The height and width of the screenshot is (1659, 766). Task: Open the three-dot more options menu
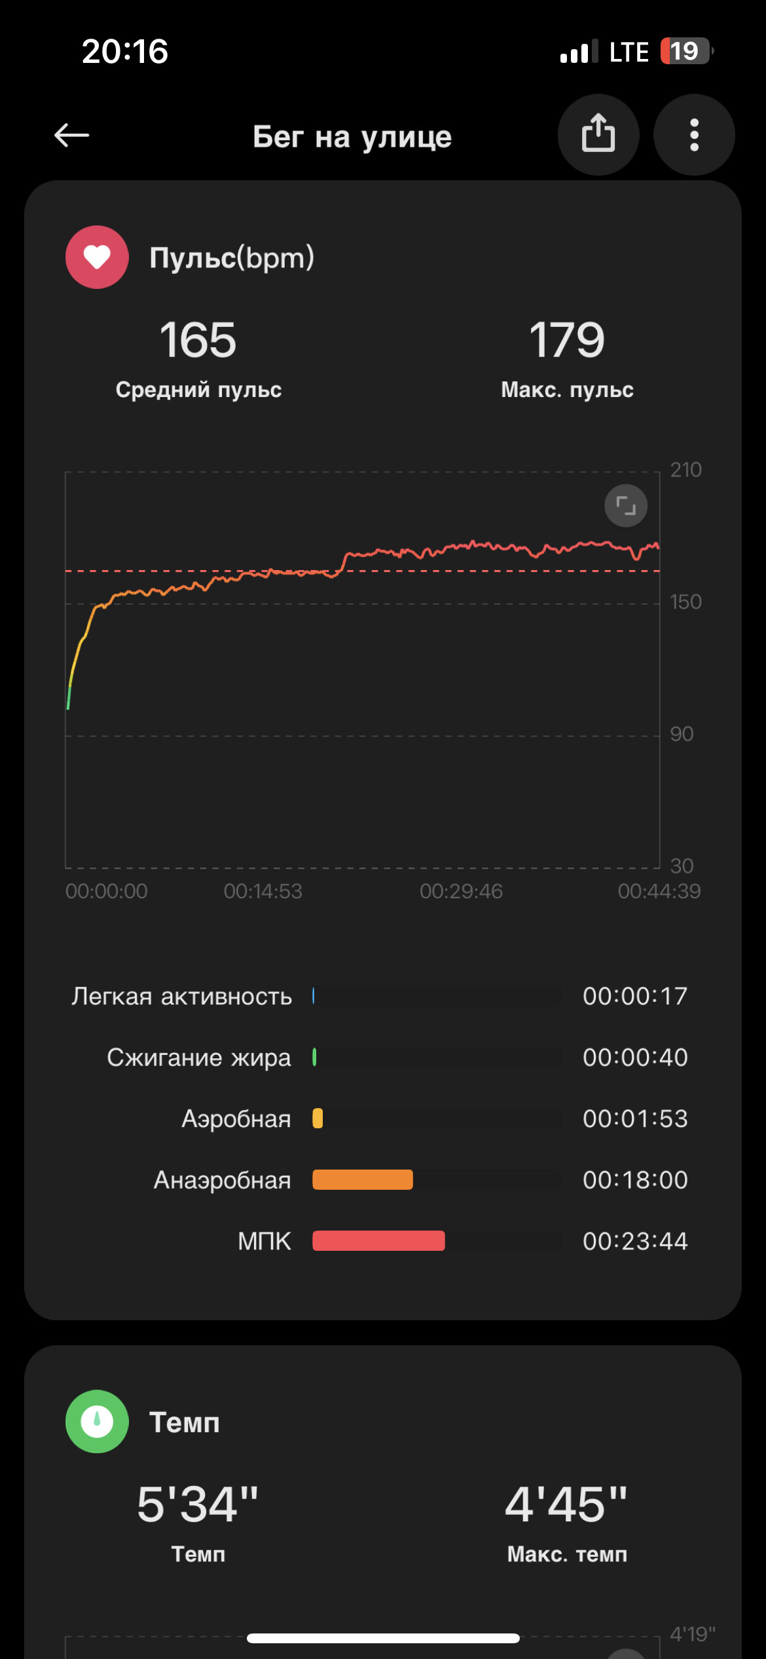[x=694, y=135]
